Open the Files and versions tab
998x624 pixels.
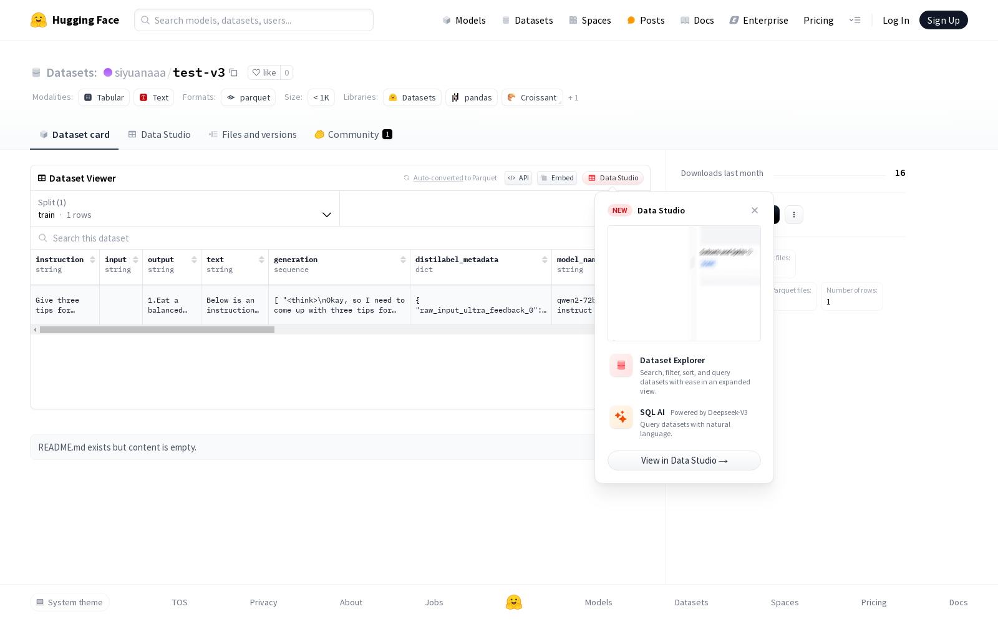253,134
